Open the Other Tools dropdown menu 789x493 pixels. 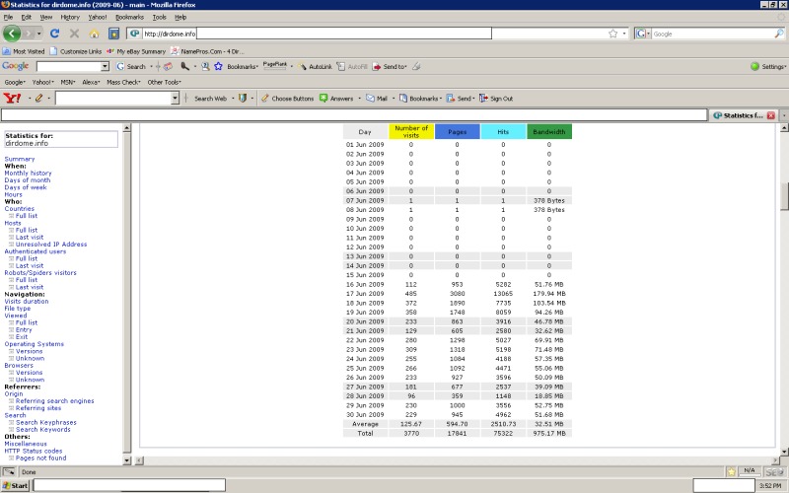(164, 82)
